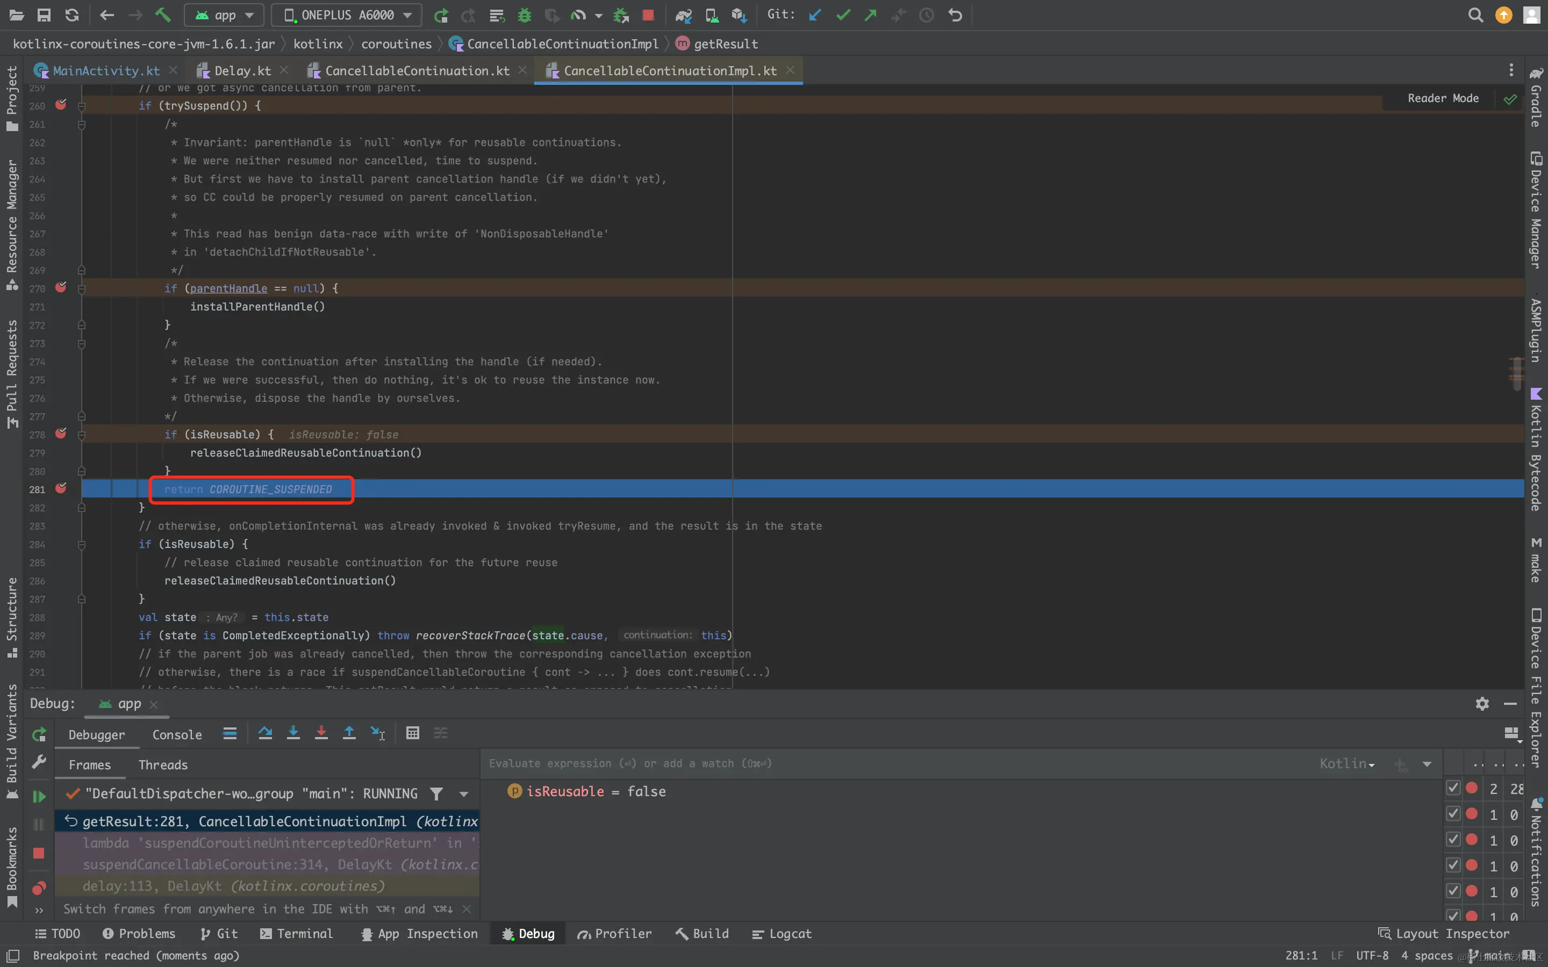Toggle breakpoint at line 281
The image size is (1548, 967).
coord(61,489)
